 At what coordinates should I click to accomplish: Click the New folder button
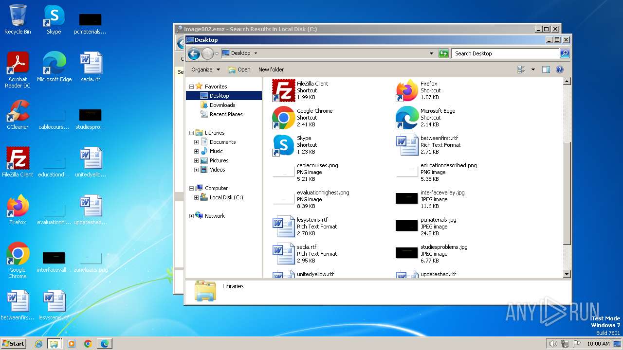271,70
